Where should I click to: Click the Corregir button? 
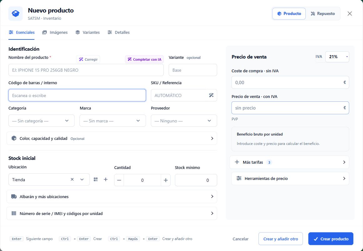88,59
